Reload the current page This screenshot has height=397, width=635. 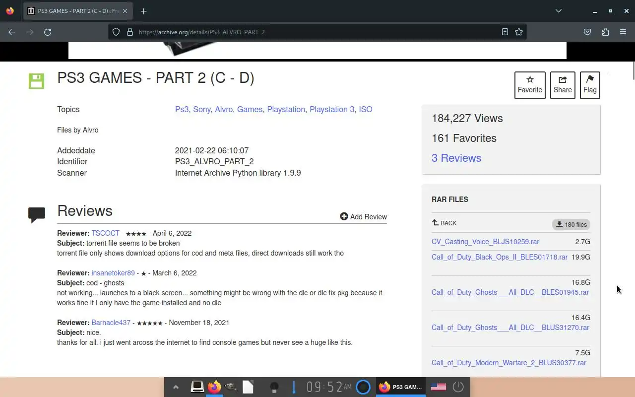(48, 32)
